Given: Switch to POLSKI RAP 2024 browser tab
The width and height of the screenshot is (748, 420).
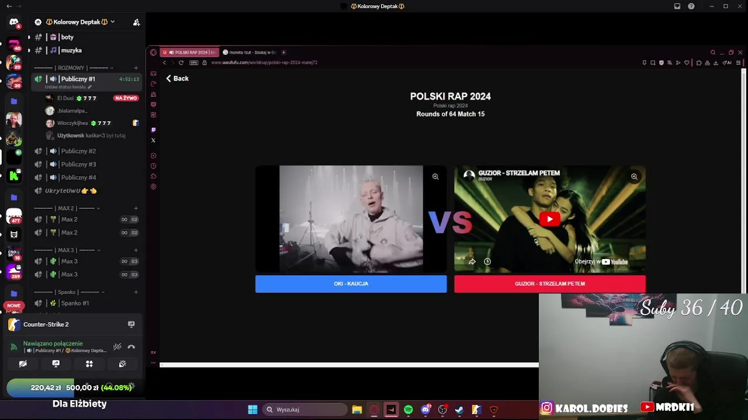Looking at the screenshot, I should pyautogui.click(x=189, y=52).
